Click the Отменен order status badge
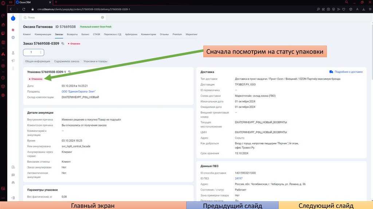The height and width of the screenshot is (209, 373). point(74,44)
